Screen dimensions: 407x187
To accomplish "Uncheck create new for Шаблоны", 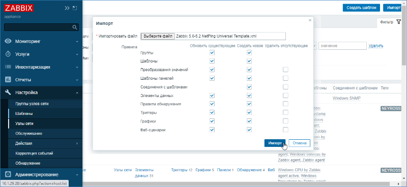I will [x=249, y=61].
